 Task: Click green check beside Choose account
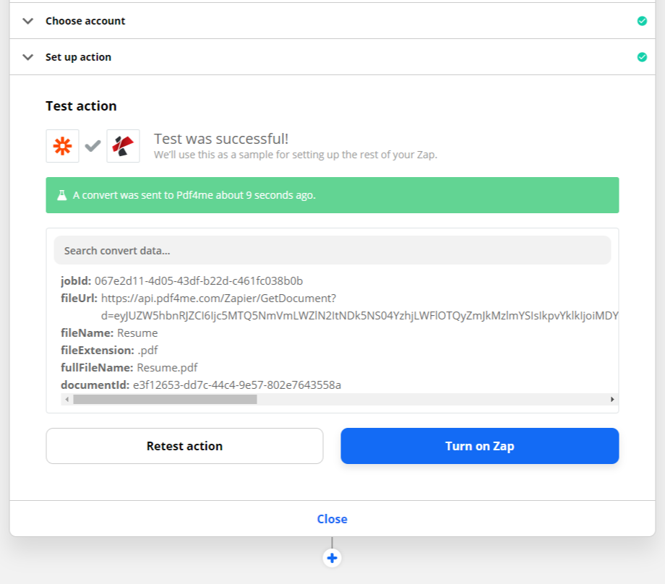642,21
